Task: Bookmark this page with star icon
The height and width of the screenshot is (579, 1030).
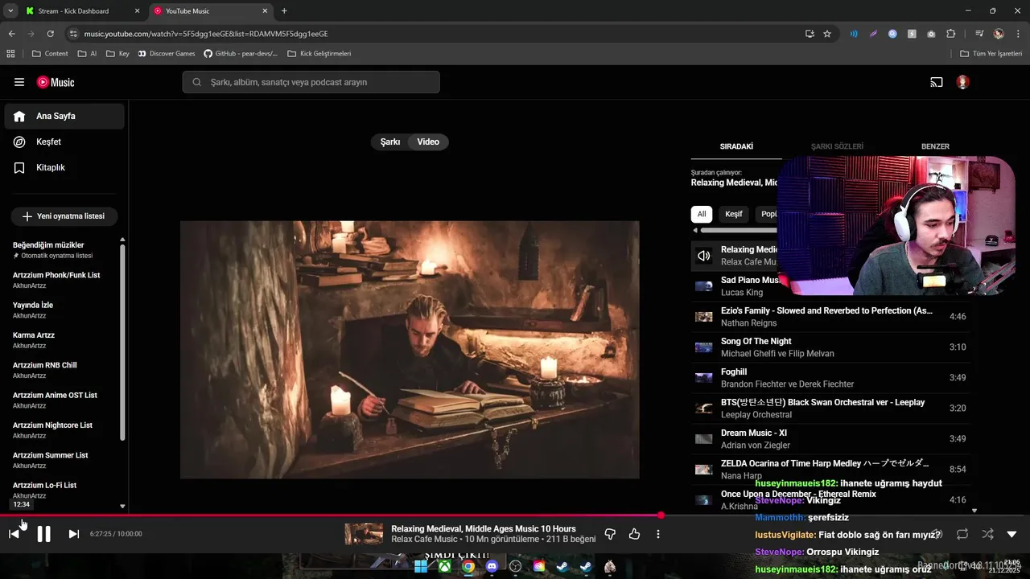Action: pyautogui.click(x=827, y=34)
